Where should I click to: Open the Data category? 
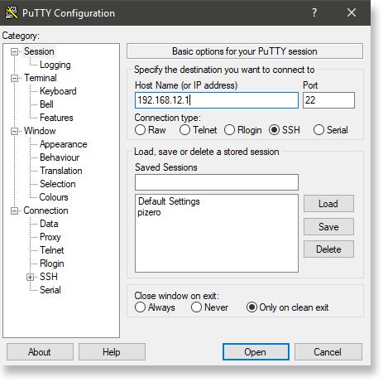(49, 224)
